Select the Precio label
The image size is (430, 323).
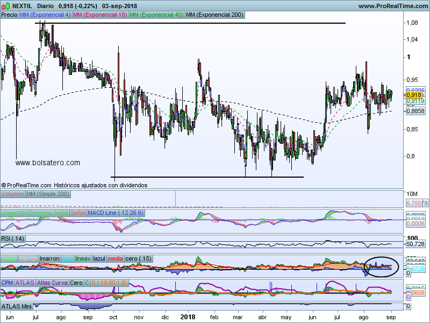[x=9, y=15]
